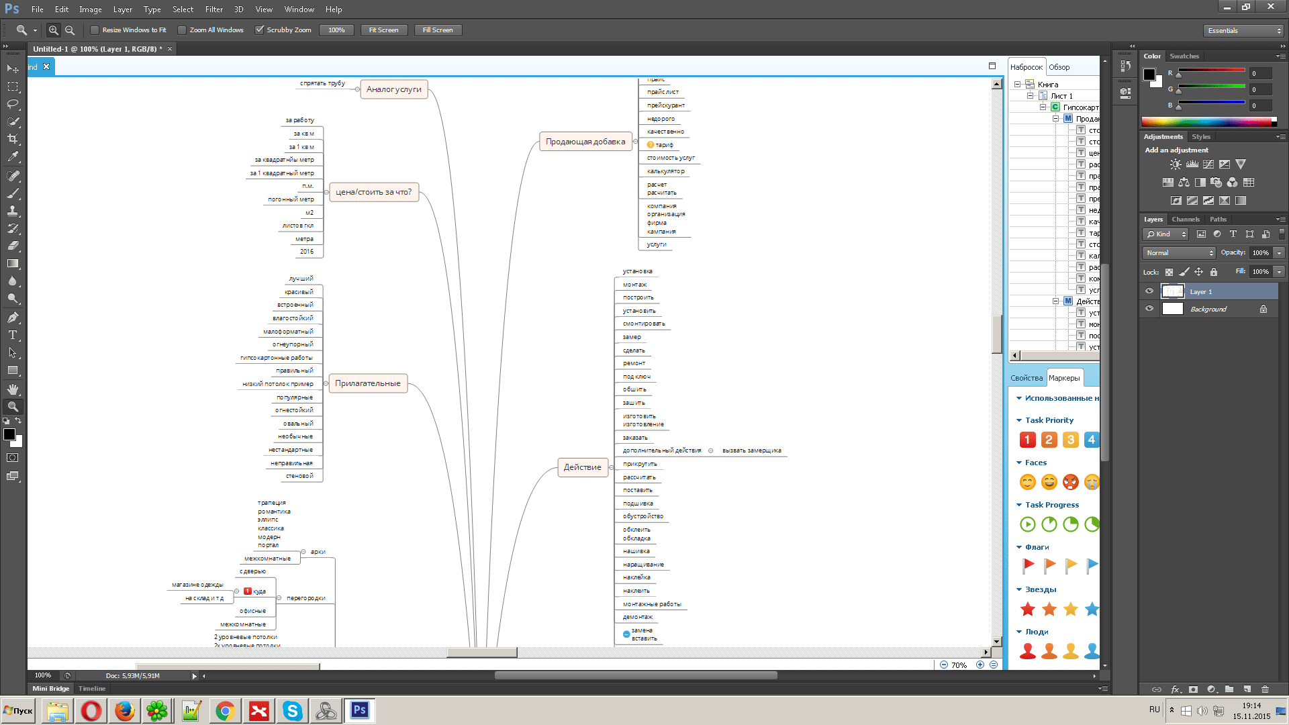Screen dimensions: 1289x725
Task: Select the Horizontal Type tool
Action: [x=13, y=335]
